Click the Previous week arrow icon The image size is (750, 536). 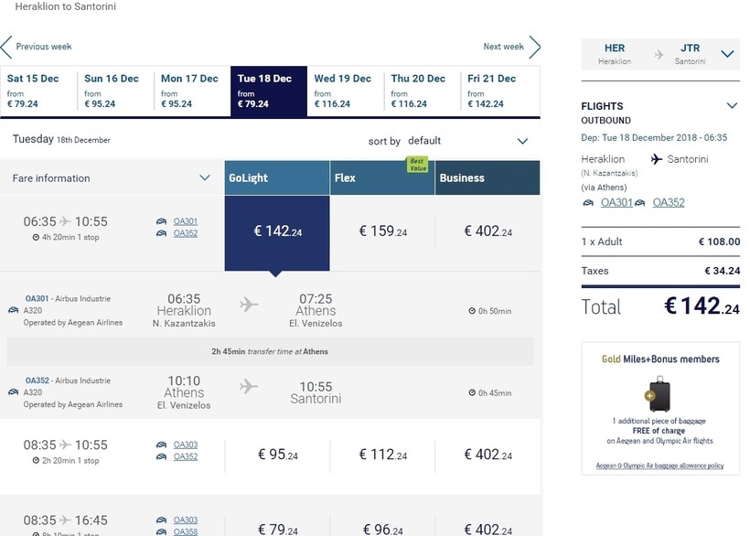tap(6, 47)
